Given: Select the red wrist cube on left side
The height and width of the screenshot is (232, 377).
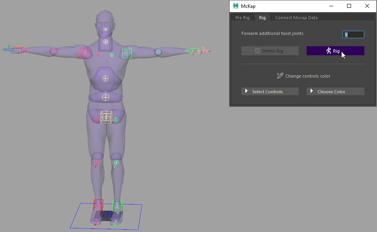Looking at the screenshot, I should click(x=18, y=50).
